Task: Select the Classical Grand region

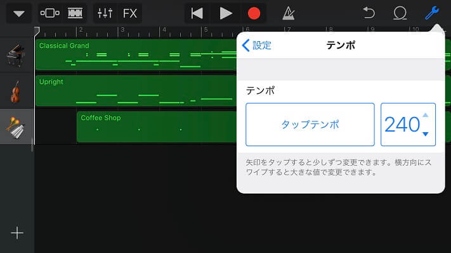Action: (x=136, y=55)
